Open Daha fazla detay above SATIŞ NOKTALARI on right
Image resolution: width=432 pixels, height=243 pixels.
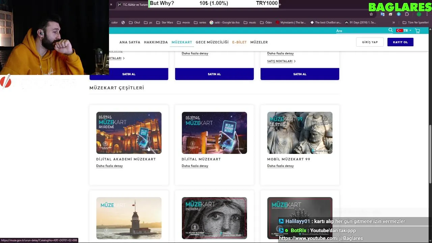[x=280, y=53]
